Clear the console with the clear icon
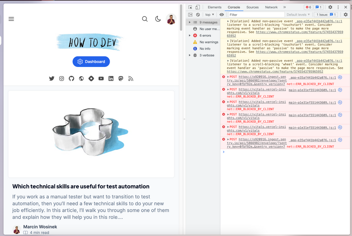 [x=198, y=15]
